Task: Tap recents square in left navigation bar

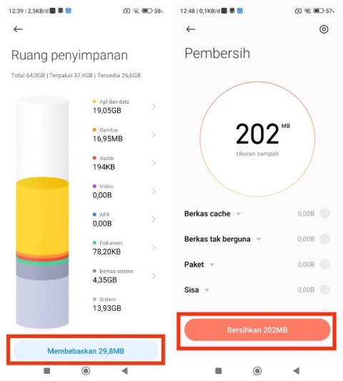Action: (x=47, y=371)
